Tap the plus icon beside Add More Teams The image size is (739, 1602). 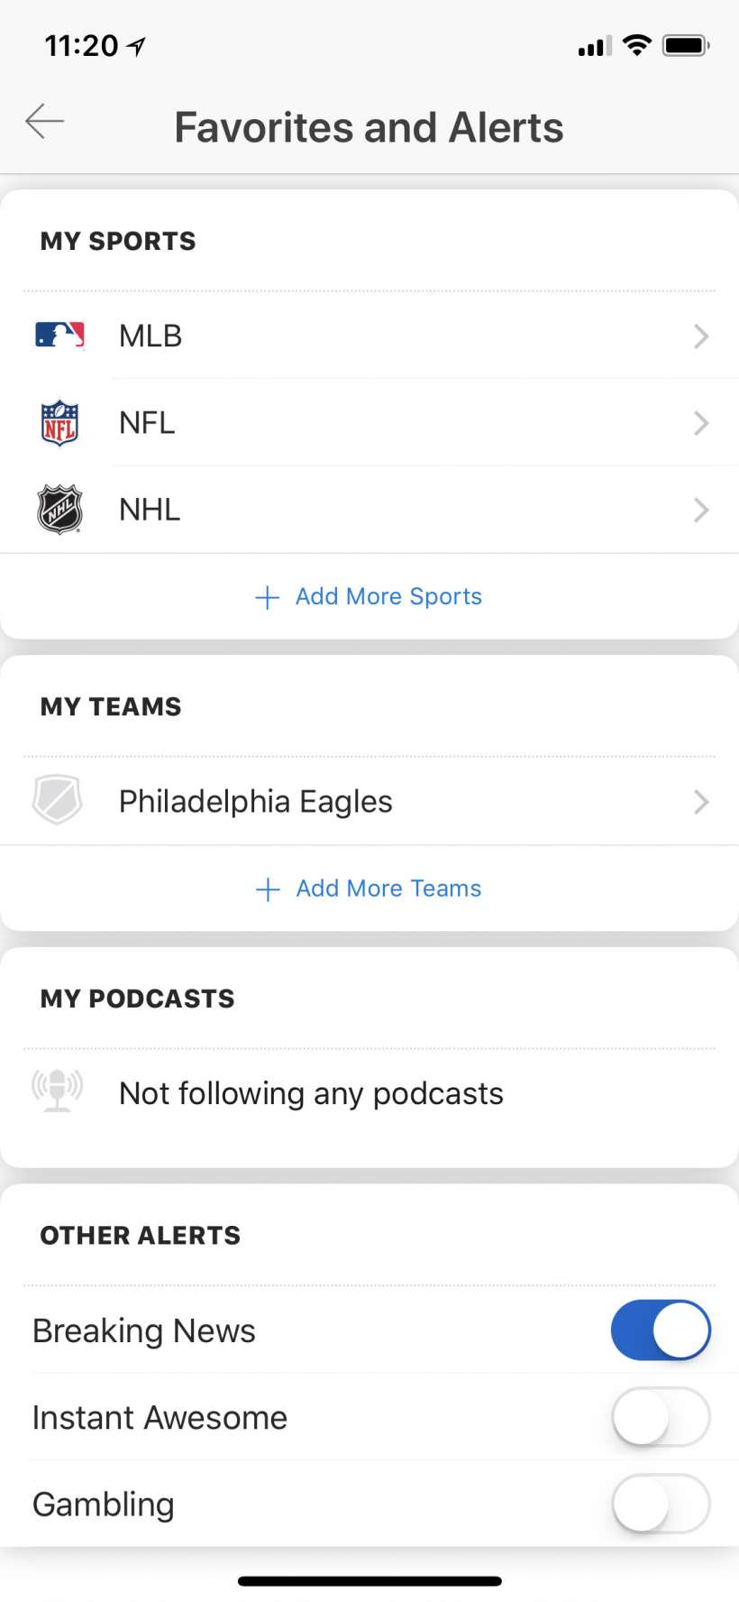(268, 889)
